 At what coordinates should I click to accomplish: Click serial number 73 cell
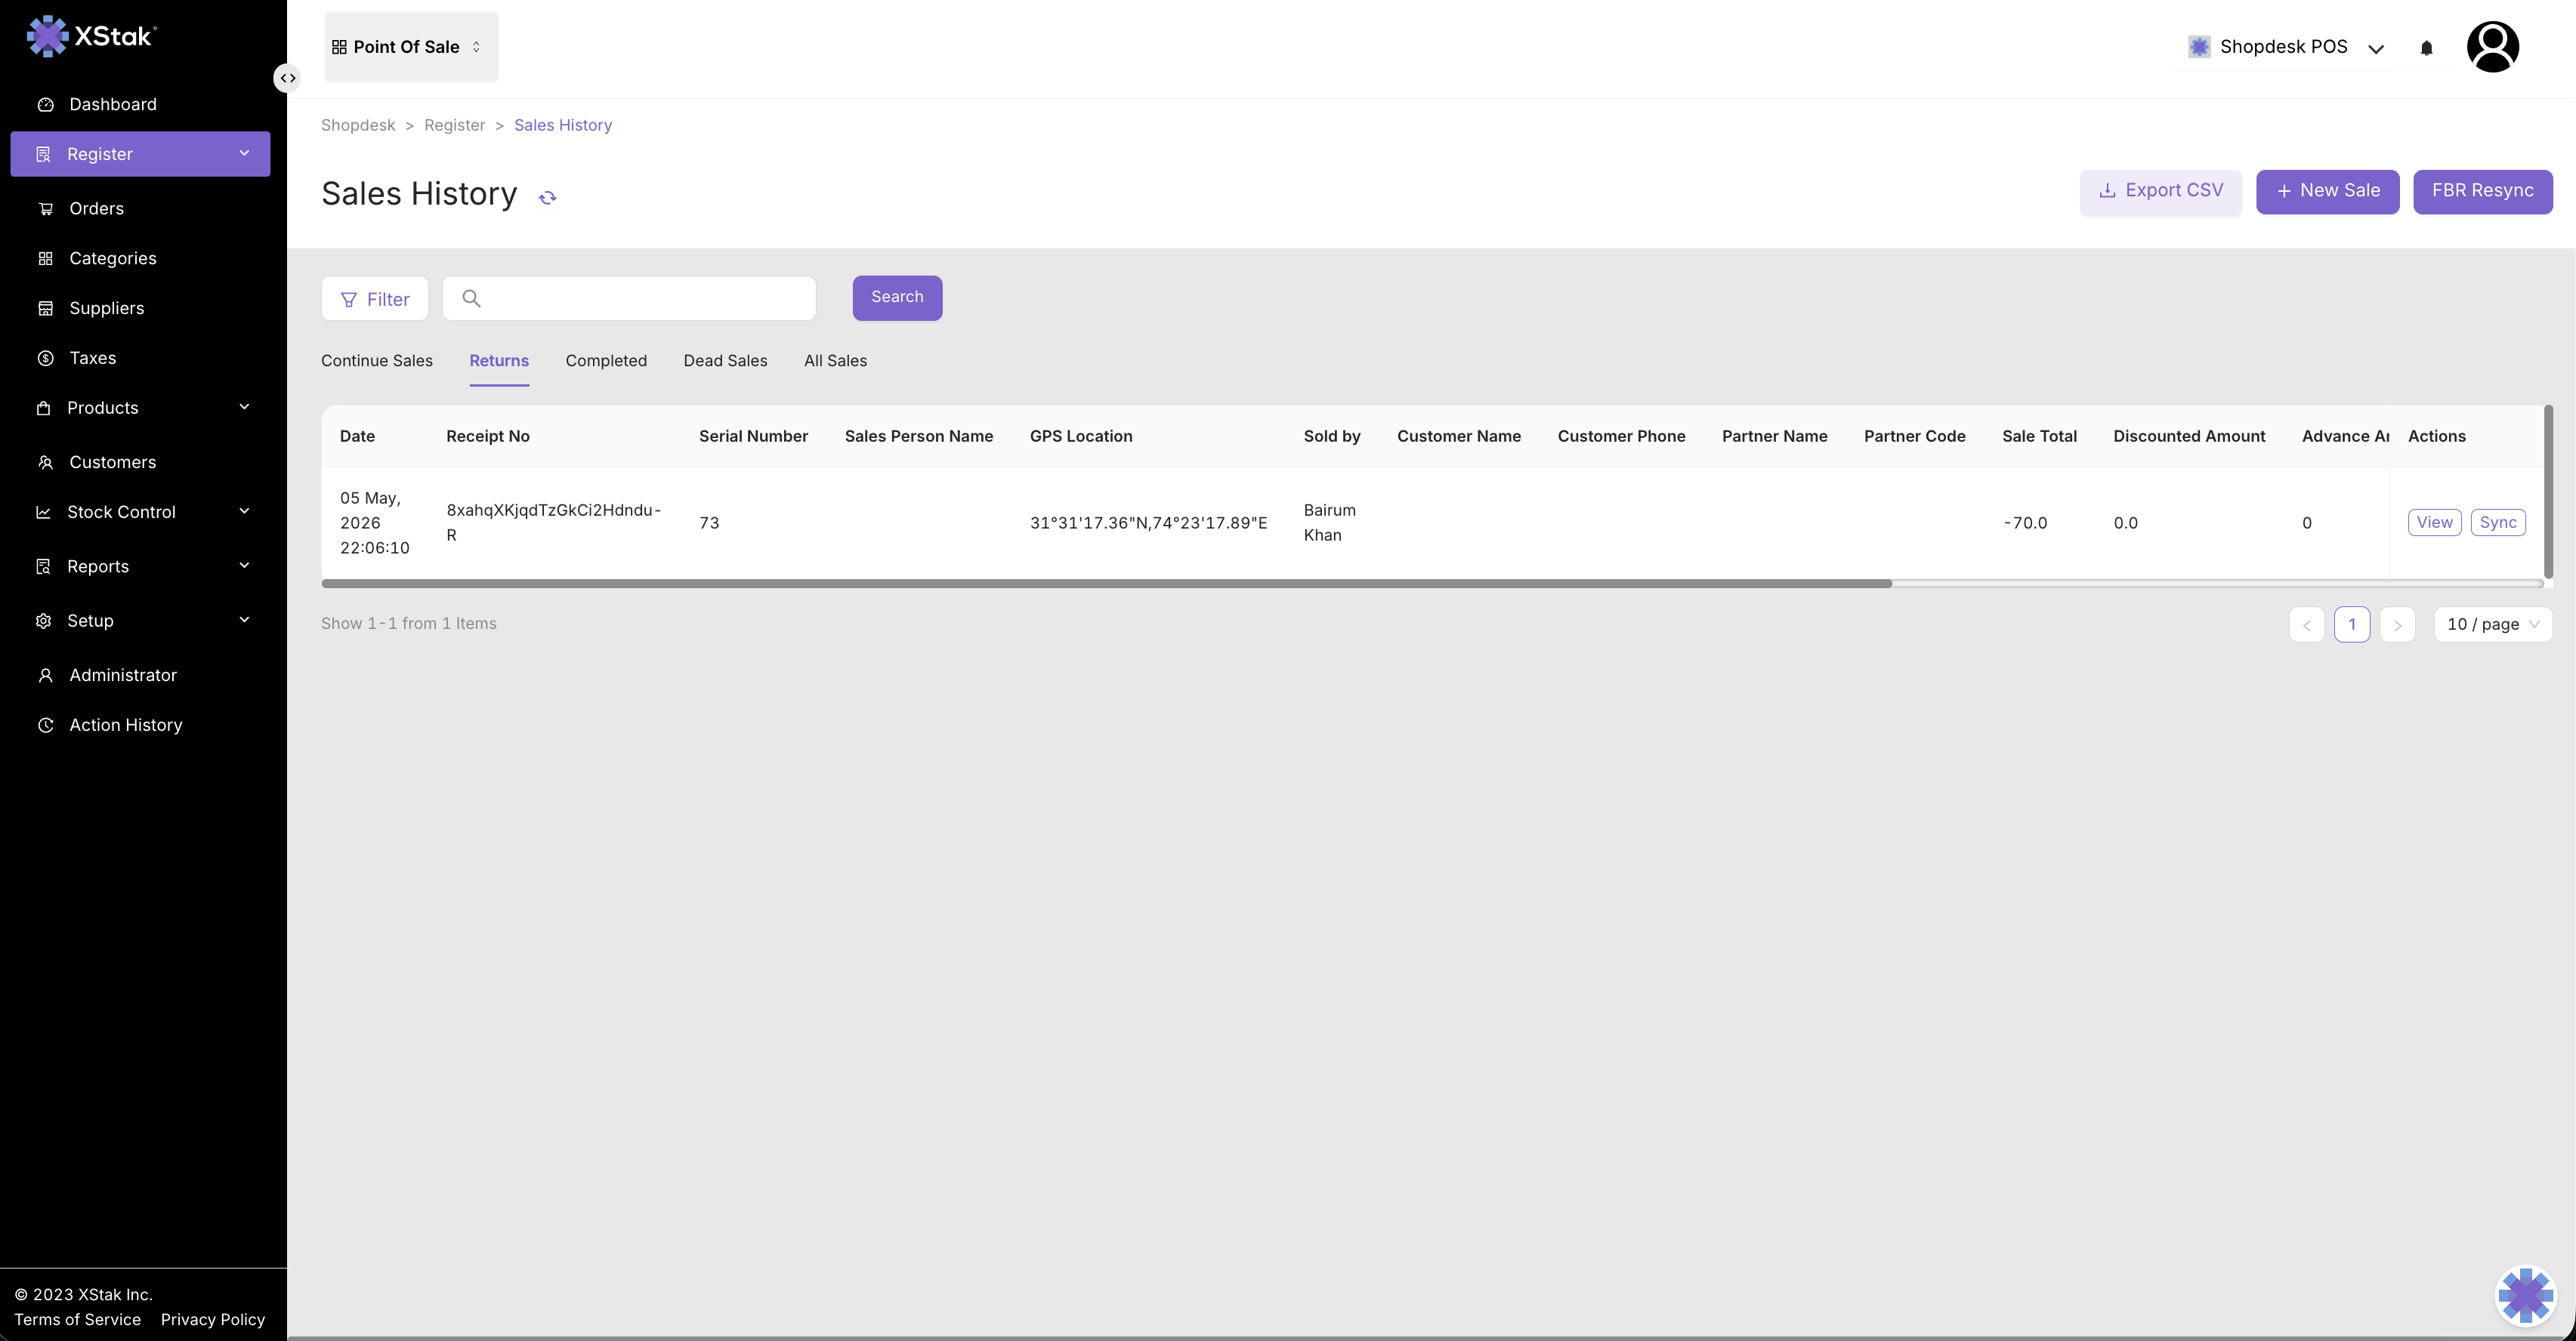709,523
